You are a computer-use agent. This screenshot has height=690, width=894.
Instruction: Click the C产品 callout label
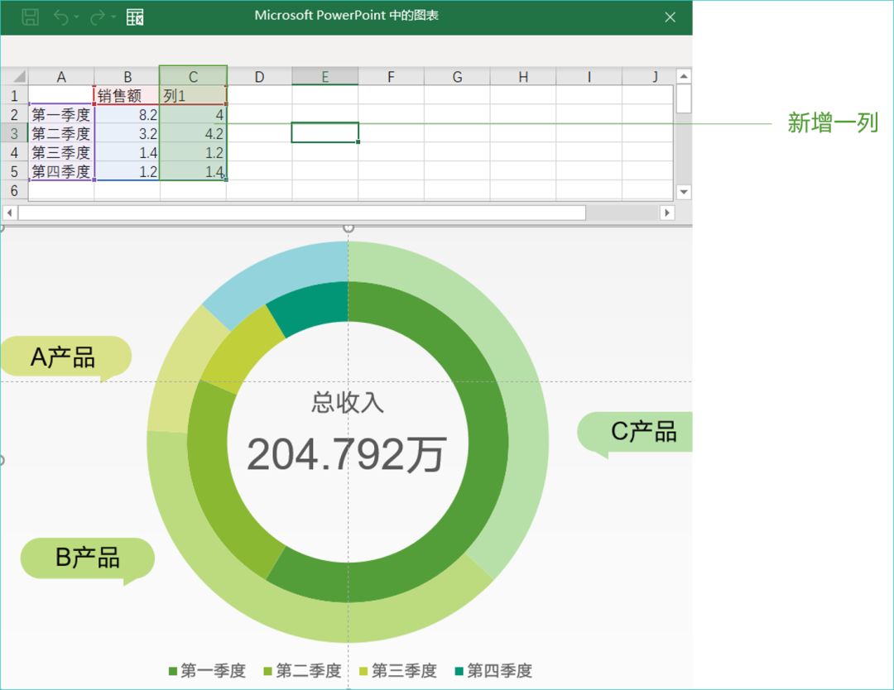click(636, 433)
